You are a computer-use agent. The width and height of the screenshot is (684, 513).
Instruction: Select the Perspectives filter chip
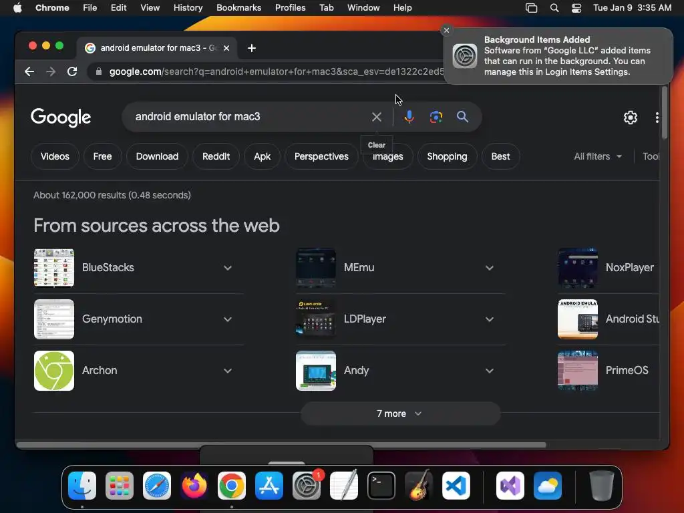[x=321, y=156]
